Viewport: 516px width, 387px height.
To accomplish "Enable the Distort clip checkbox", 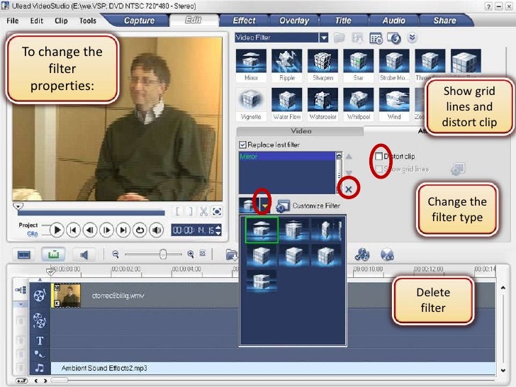I will click(x=378, y=157).
